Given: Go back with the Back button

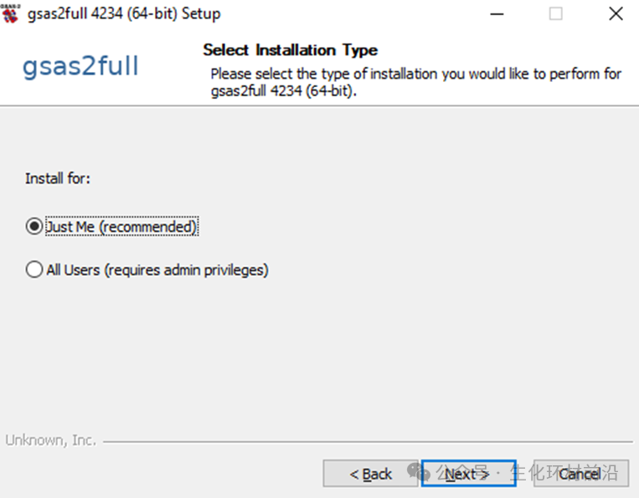Looking at the screenshot, I should [371, 474].
